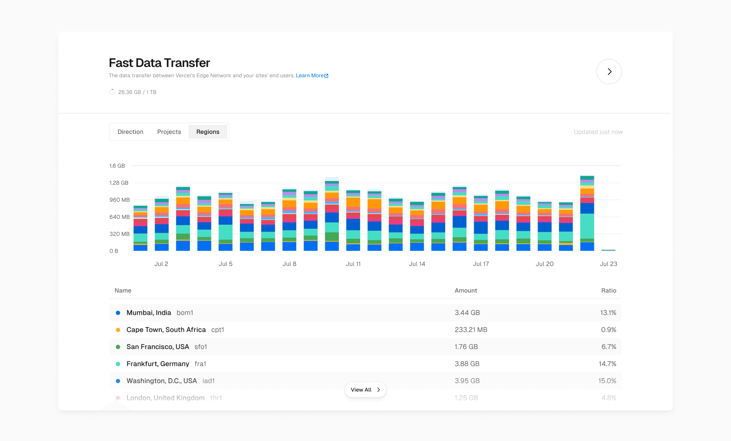
Task: Click Mumbai's blue legend dot
Action: coord(118,313)
